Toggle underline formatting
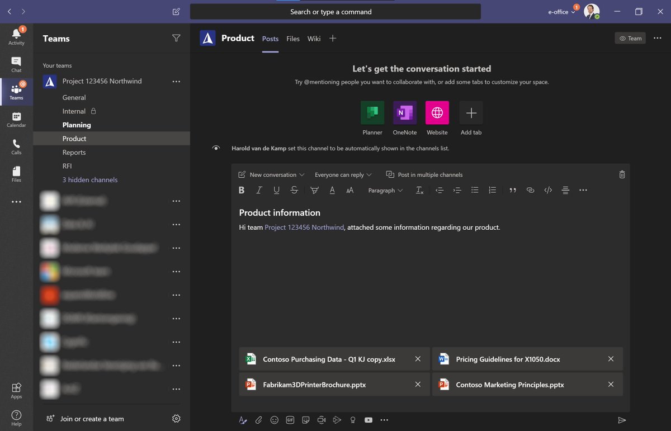The height and width of the screenshot is (431, 671). click(276, 190)
